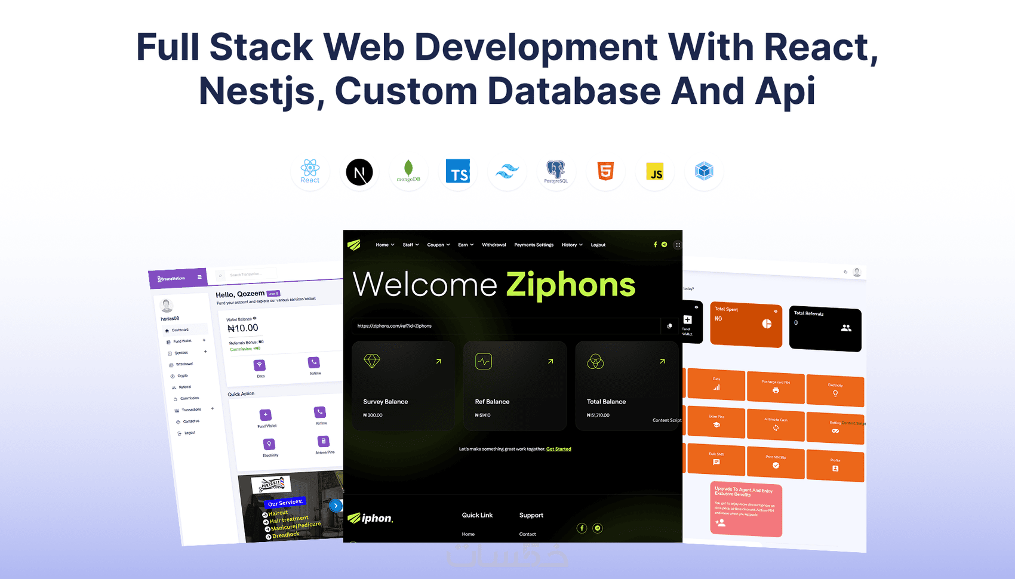Click the MongoDB leaf logo badge
Viewport: 1015px width, 579px height.
tap(408, 172)
